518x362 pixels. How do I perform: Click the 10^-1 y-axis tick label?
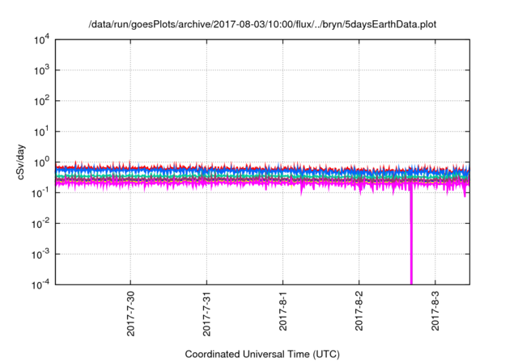coord(41,193)
